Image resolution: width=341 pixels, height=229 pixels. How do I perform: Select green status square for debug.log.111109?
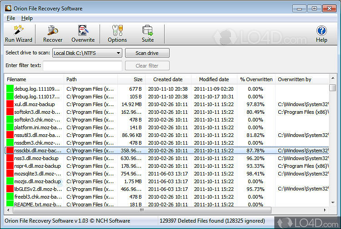click(10, 89)
